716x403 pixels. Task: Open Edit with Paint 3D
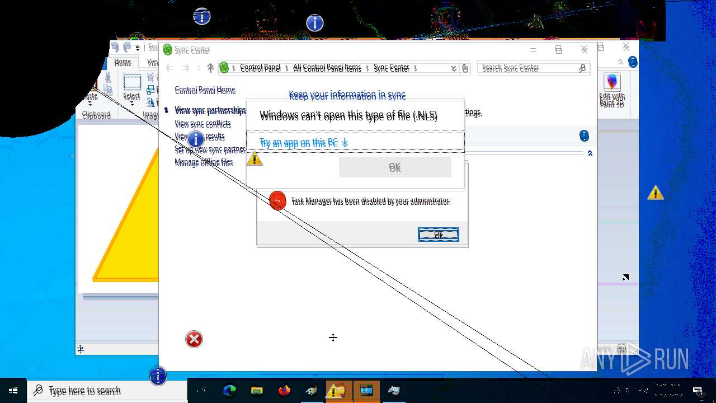pos(612,90)
